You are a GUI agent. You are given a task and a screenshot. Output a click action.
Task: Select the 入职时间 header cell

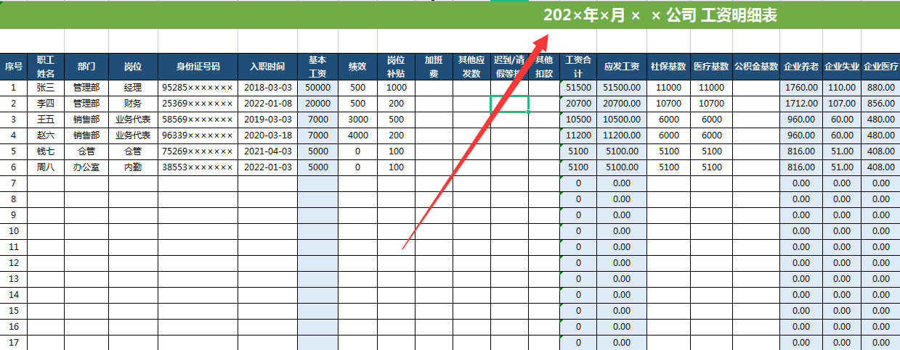click(x=267, y=67)
